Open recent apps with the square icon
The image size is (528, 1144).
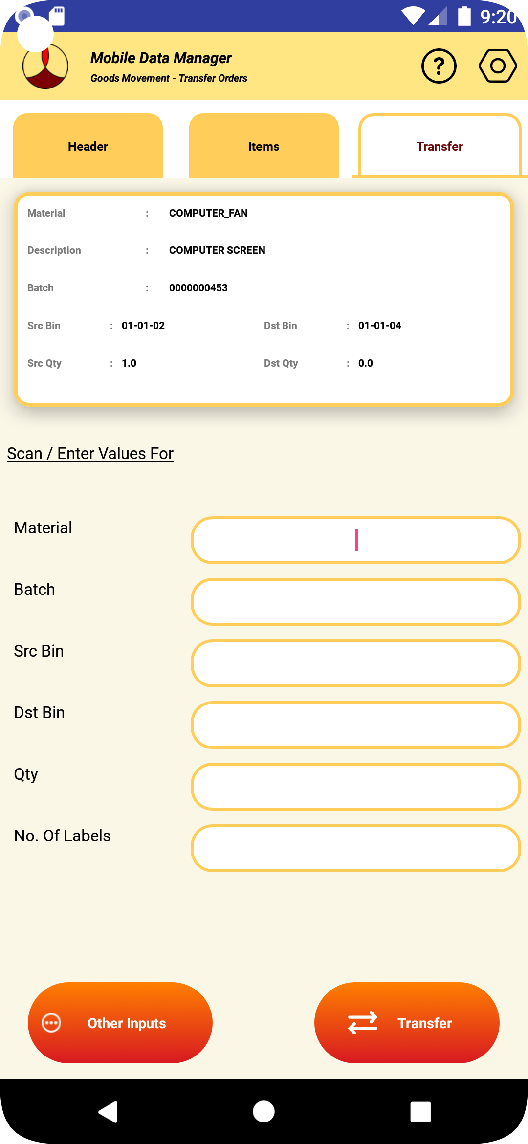pos(420,1112)
